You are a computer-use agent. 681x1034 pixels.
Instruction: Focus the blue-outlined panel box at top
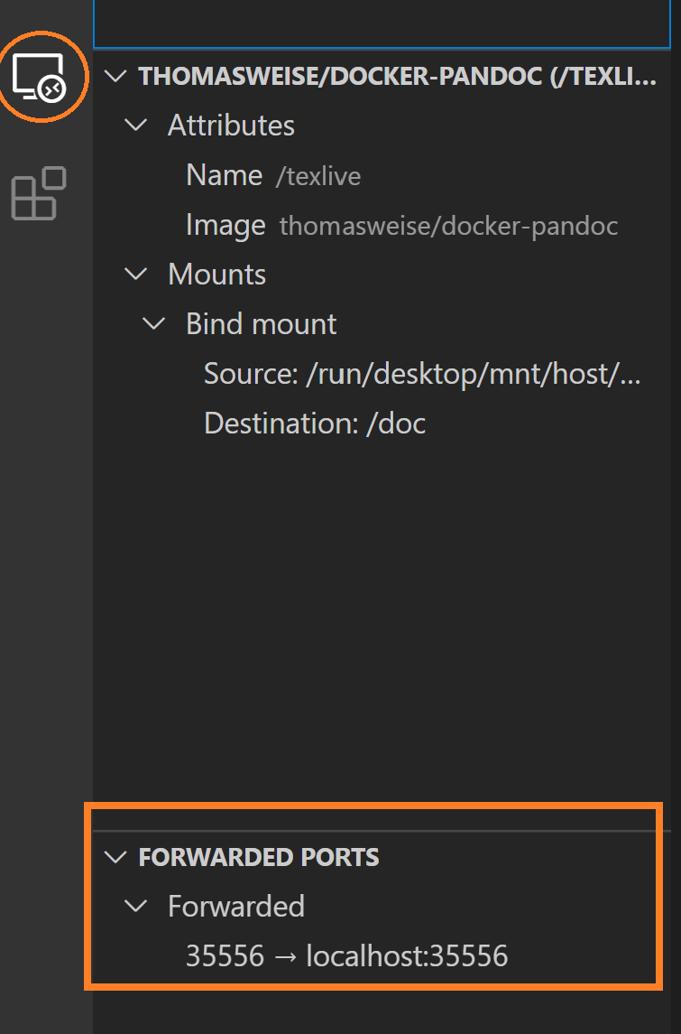(x=382, y=23)
